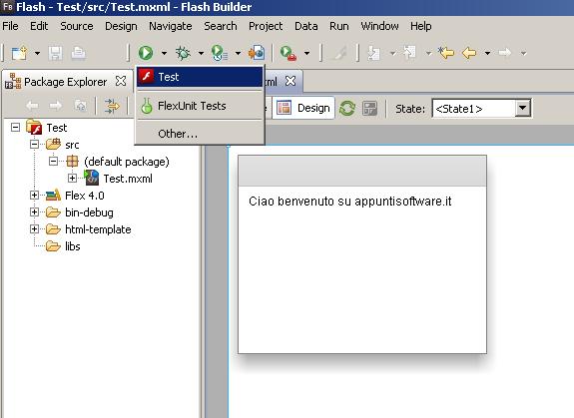574x418 pixels.
Task: Open the Data menu
Action: (x=306, y=26)
